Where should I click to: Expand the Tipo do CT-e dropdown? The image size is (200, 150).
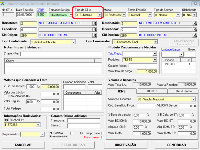click(99, 15)
